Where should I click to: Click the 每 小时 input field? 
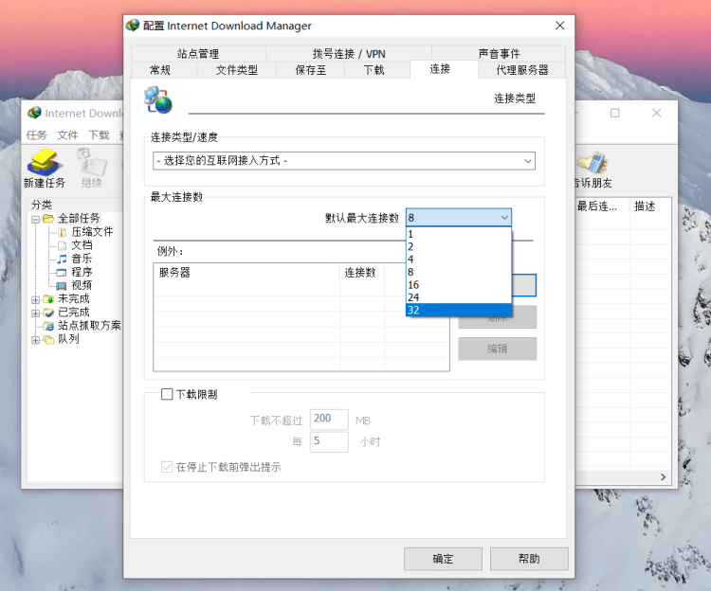pos(329,441)
